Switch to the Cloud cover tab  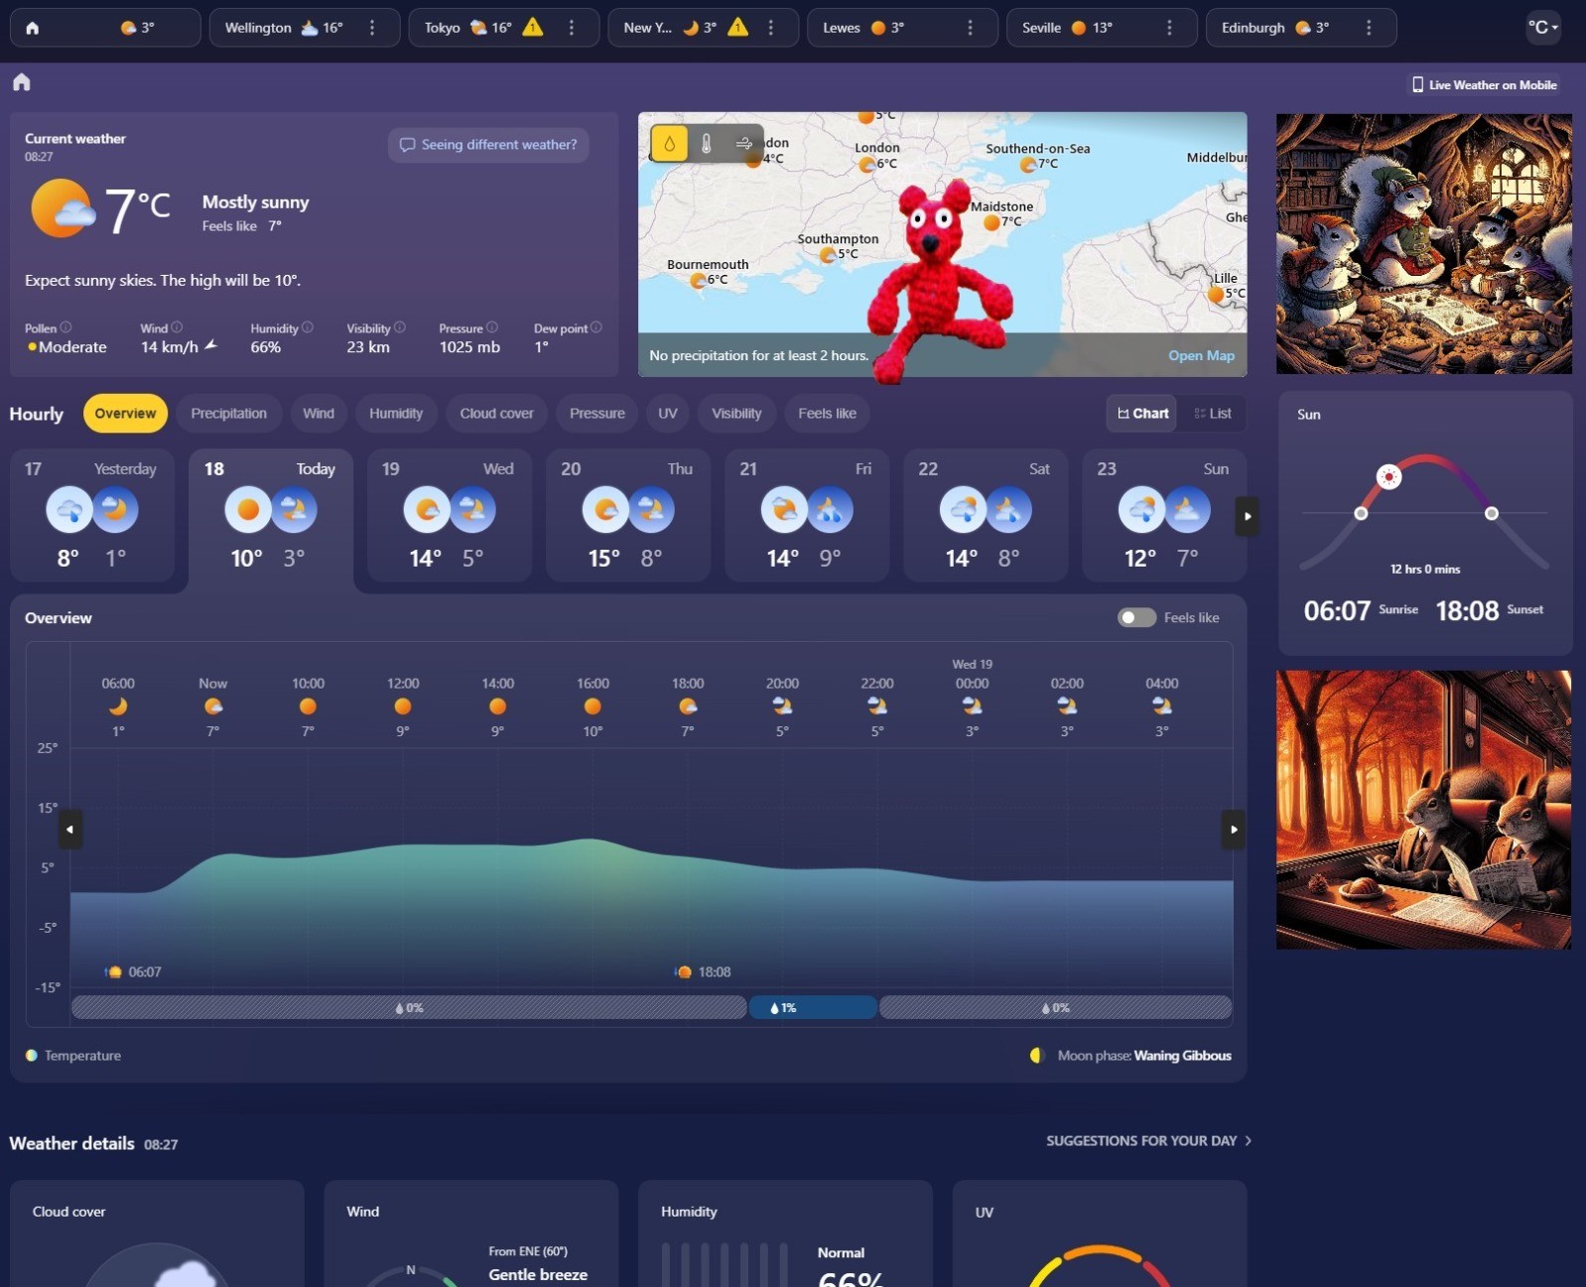point(496,414)
